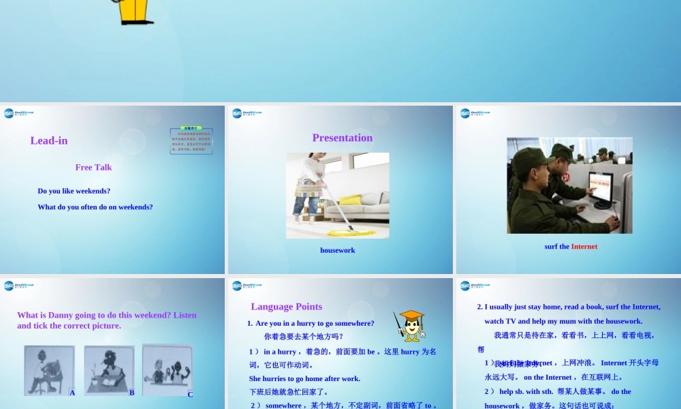681x409 pixels.
Task: Open the Presentation slide thumbnail
Action: [340, 190]
